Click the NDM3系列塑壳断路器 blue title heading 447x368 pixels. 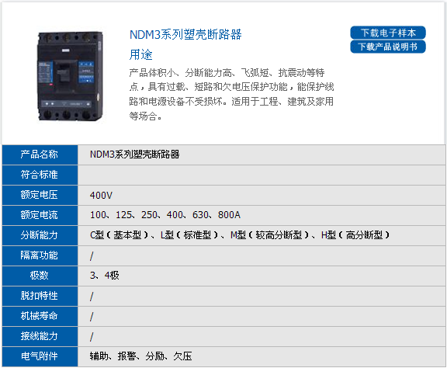(x=185, y=34)
